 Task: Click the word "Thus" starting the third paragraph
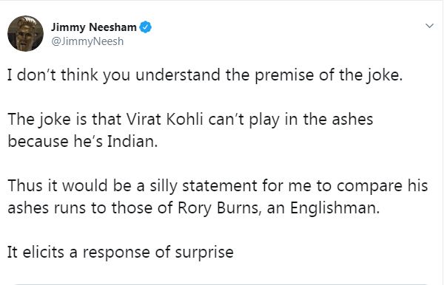(24, 186)
